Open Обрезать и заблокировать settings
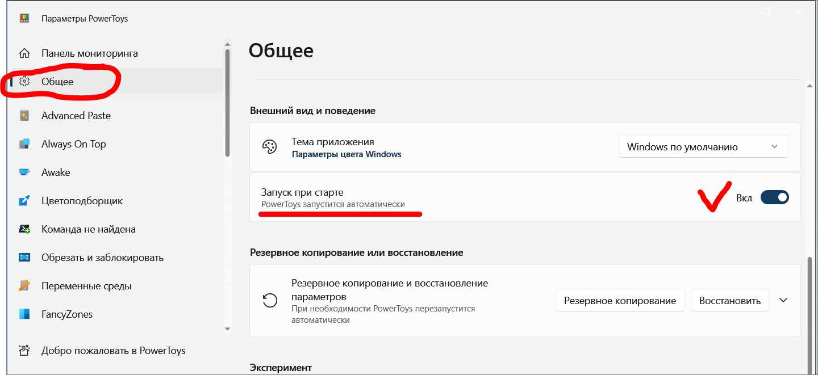This screenshot has width=818, height=375. point(116,258)
